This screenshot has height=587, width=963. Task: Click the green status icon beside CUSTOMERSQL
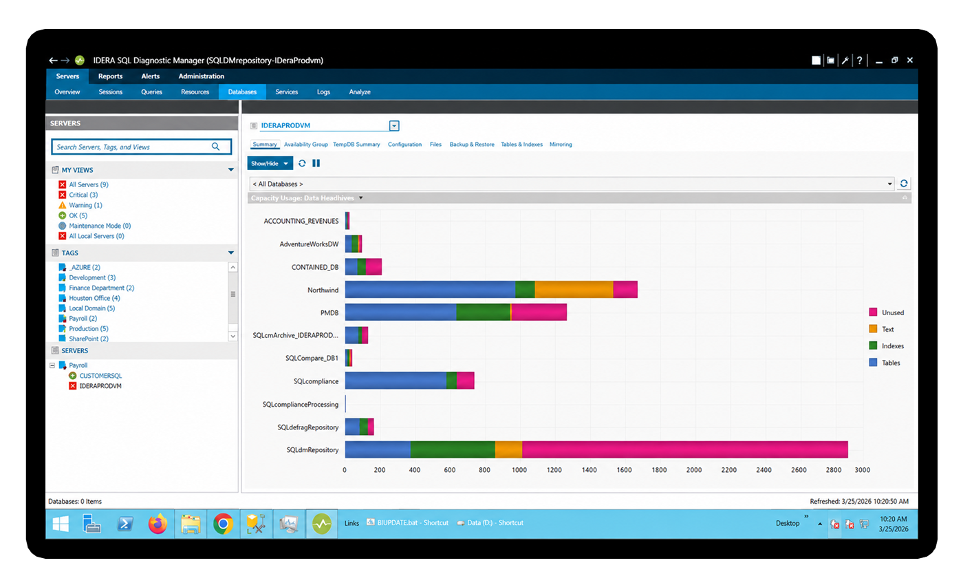(73, 376)
